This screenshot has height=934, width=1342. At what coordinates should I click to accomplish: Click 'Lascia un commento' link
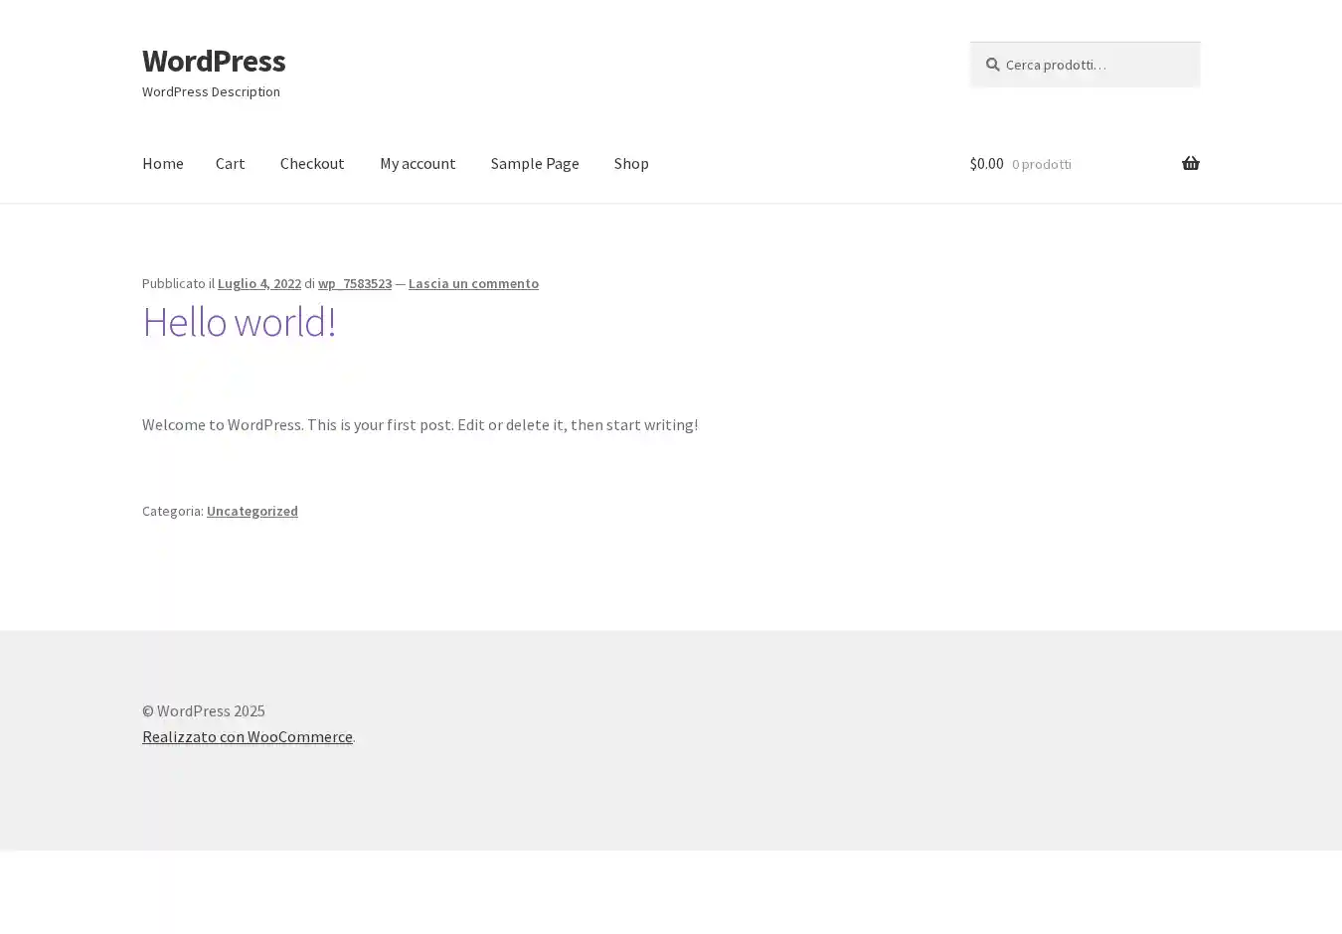(473, 283)
